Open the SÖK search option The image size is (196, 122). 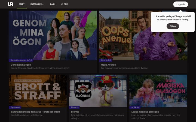(x=64, y=4)
